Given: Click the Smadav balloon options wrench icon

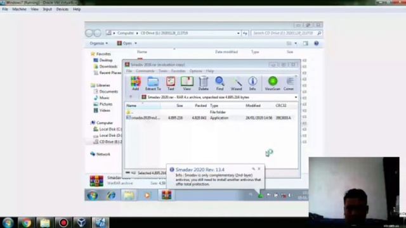Looking at the screenshot, I should pos(253,169).
